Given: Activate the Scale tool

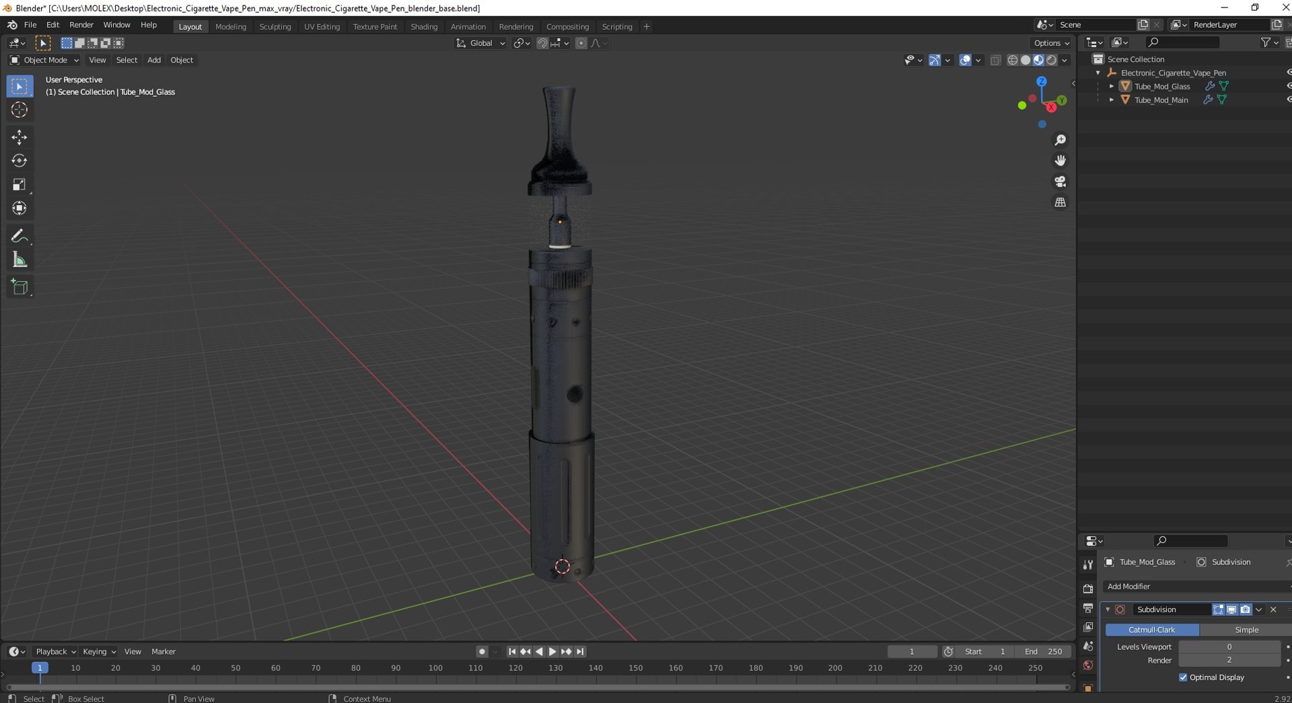Looking at the screenshot, I should (x=20, y=184).
